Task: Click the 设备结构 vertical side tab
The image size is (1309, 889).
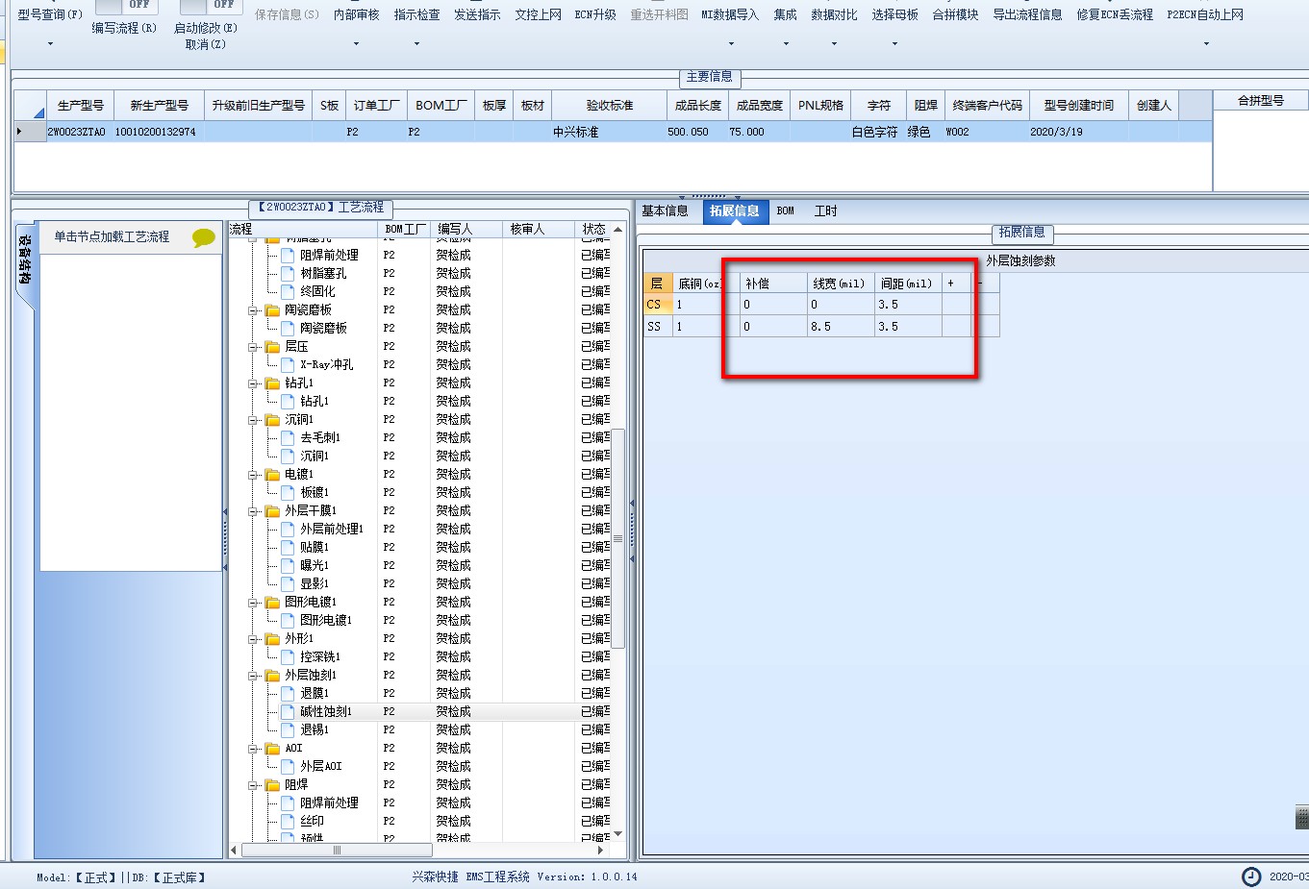Action: pos(25,259)
